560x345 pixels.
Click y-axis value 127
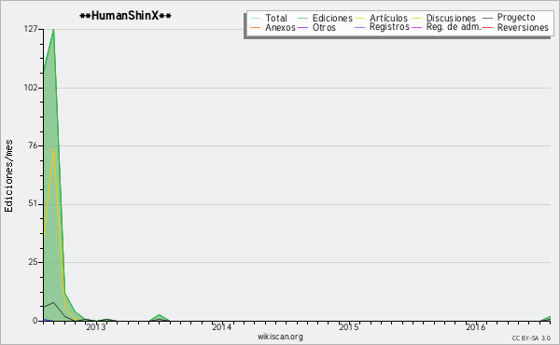[x=31, y=29]
